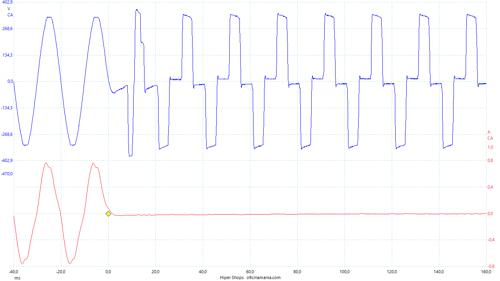This screenshot has width=500, height=281.
Task: Click the 40,0 time axis label
Action: (203, 272)
